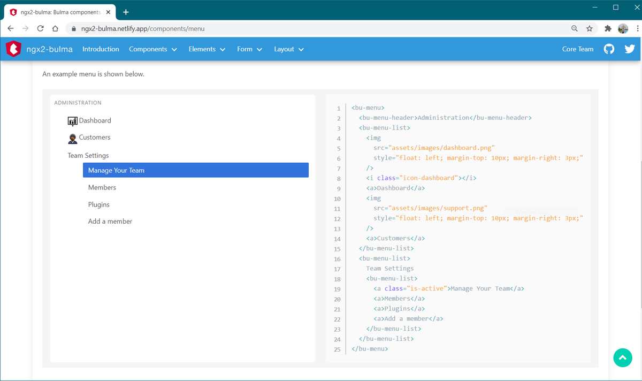Viewport: 642px width, 381px height.
Task: Reload the page
Action: tap(40, 28)
